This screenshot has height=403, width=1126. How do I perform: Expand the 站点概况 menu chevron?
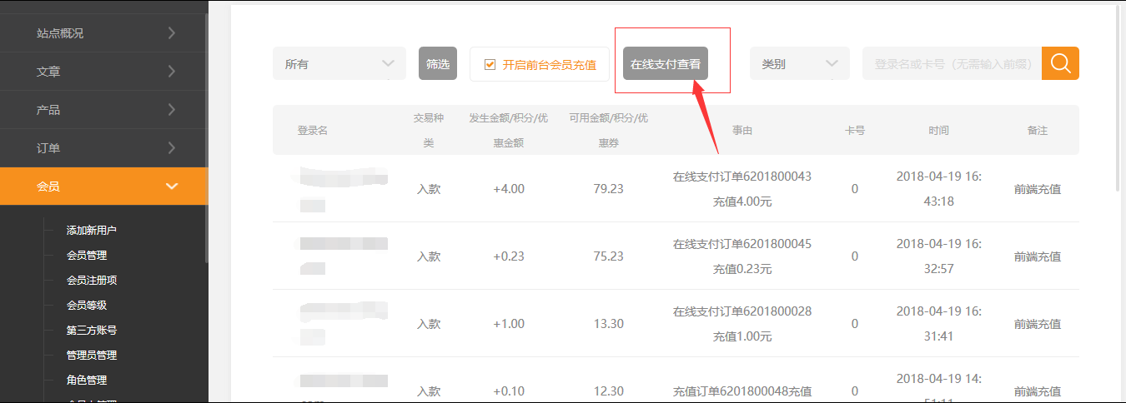172,33
